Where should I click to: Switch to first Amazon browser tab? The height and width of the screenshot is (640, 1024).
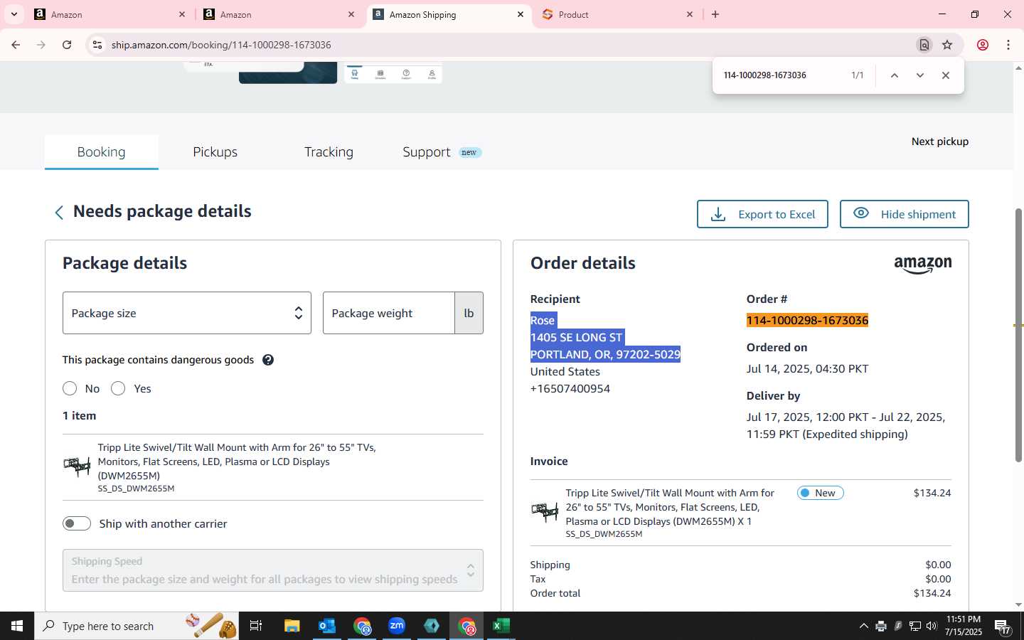[109, 14]
